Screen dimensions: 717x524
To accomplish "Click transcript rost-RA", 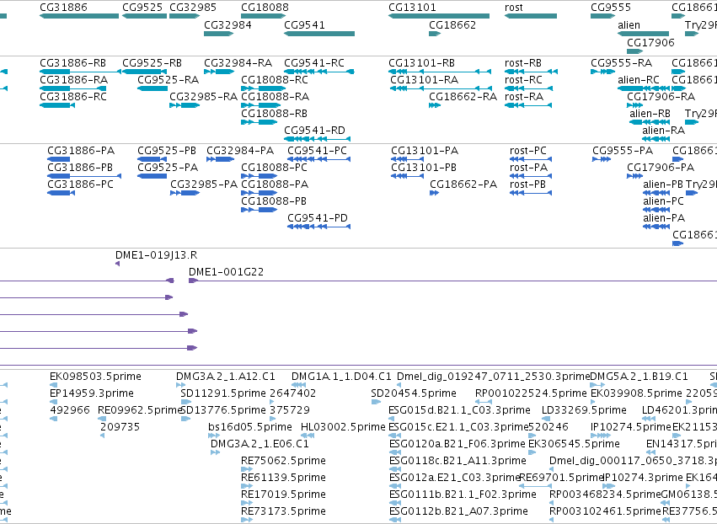I will pos(528,105).
